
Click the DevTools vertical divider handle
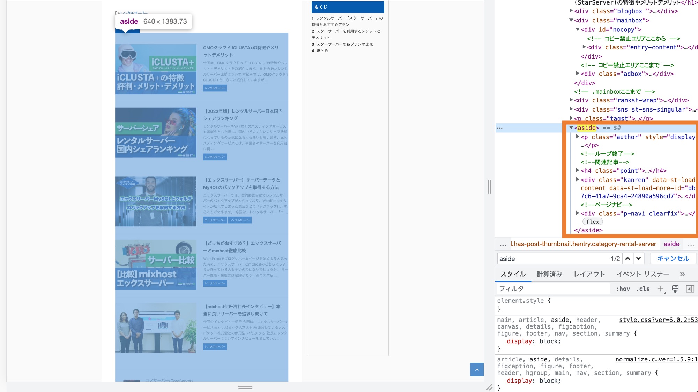click(x=489, y=187)
